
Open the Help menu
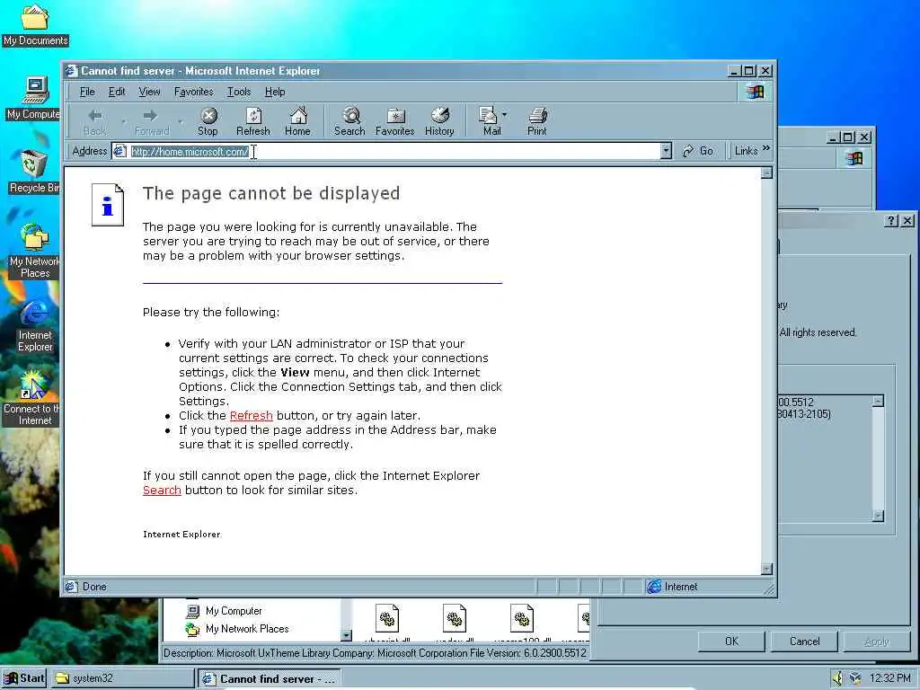(275, 92)
